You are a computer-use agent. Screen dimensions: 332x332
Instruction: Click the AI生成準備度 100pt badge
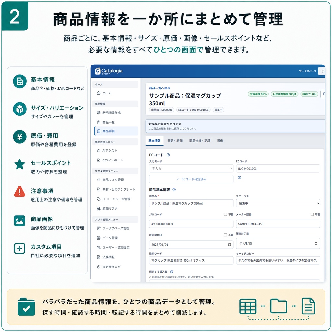tap(284, 94)
